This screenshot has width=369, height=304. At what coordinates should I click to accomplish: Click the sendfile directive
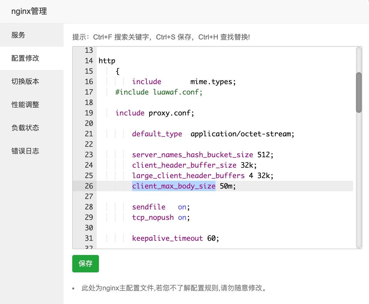[x=149, y=207]
